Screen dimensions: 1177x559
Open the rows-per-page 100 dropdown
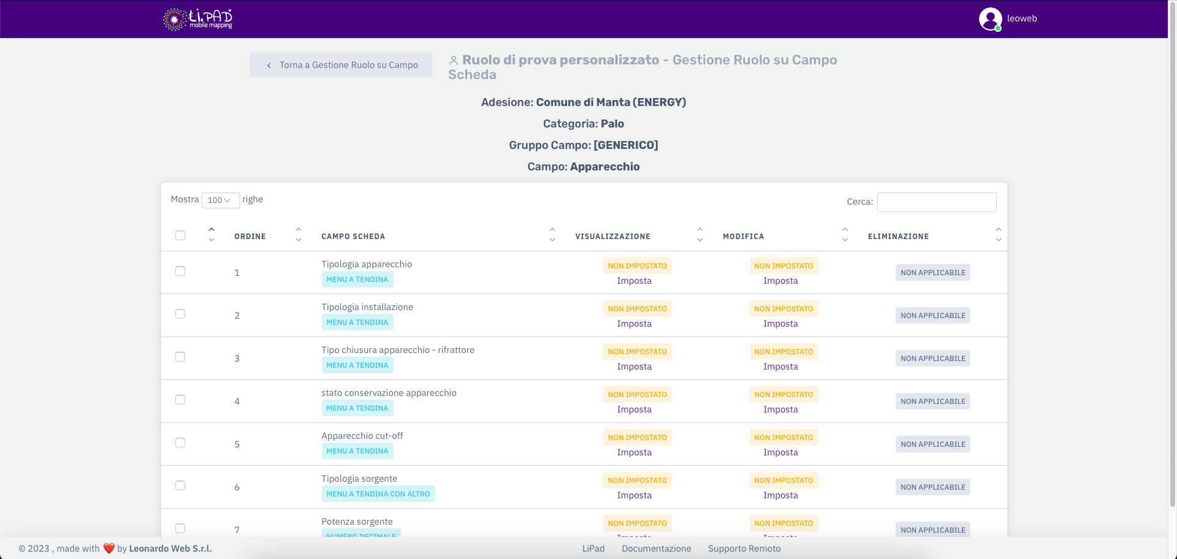[220, 200]
